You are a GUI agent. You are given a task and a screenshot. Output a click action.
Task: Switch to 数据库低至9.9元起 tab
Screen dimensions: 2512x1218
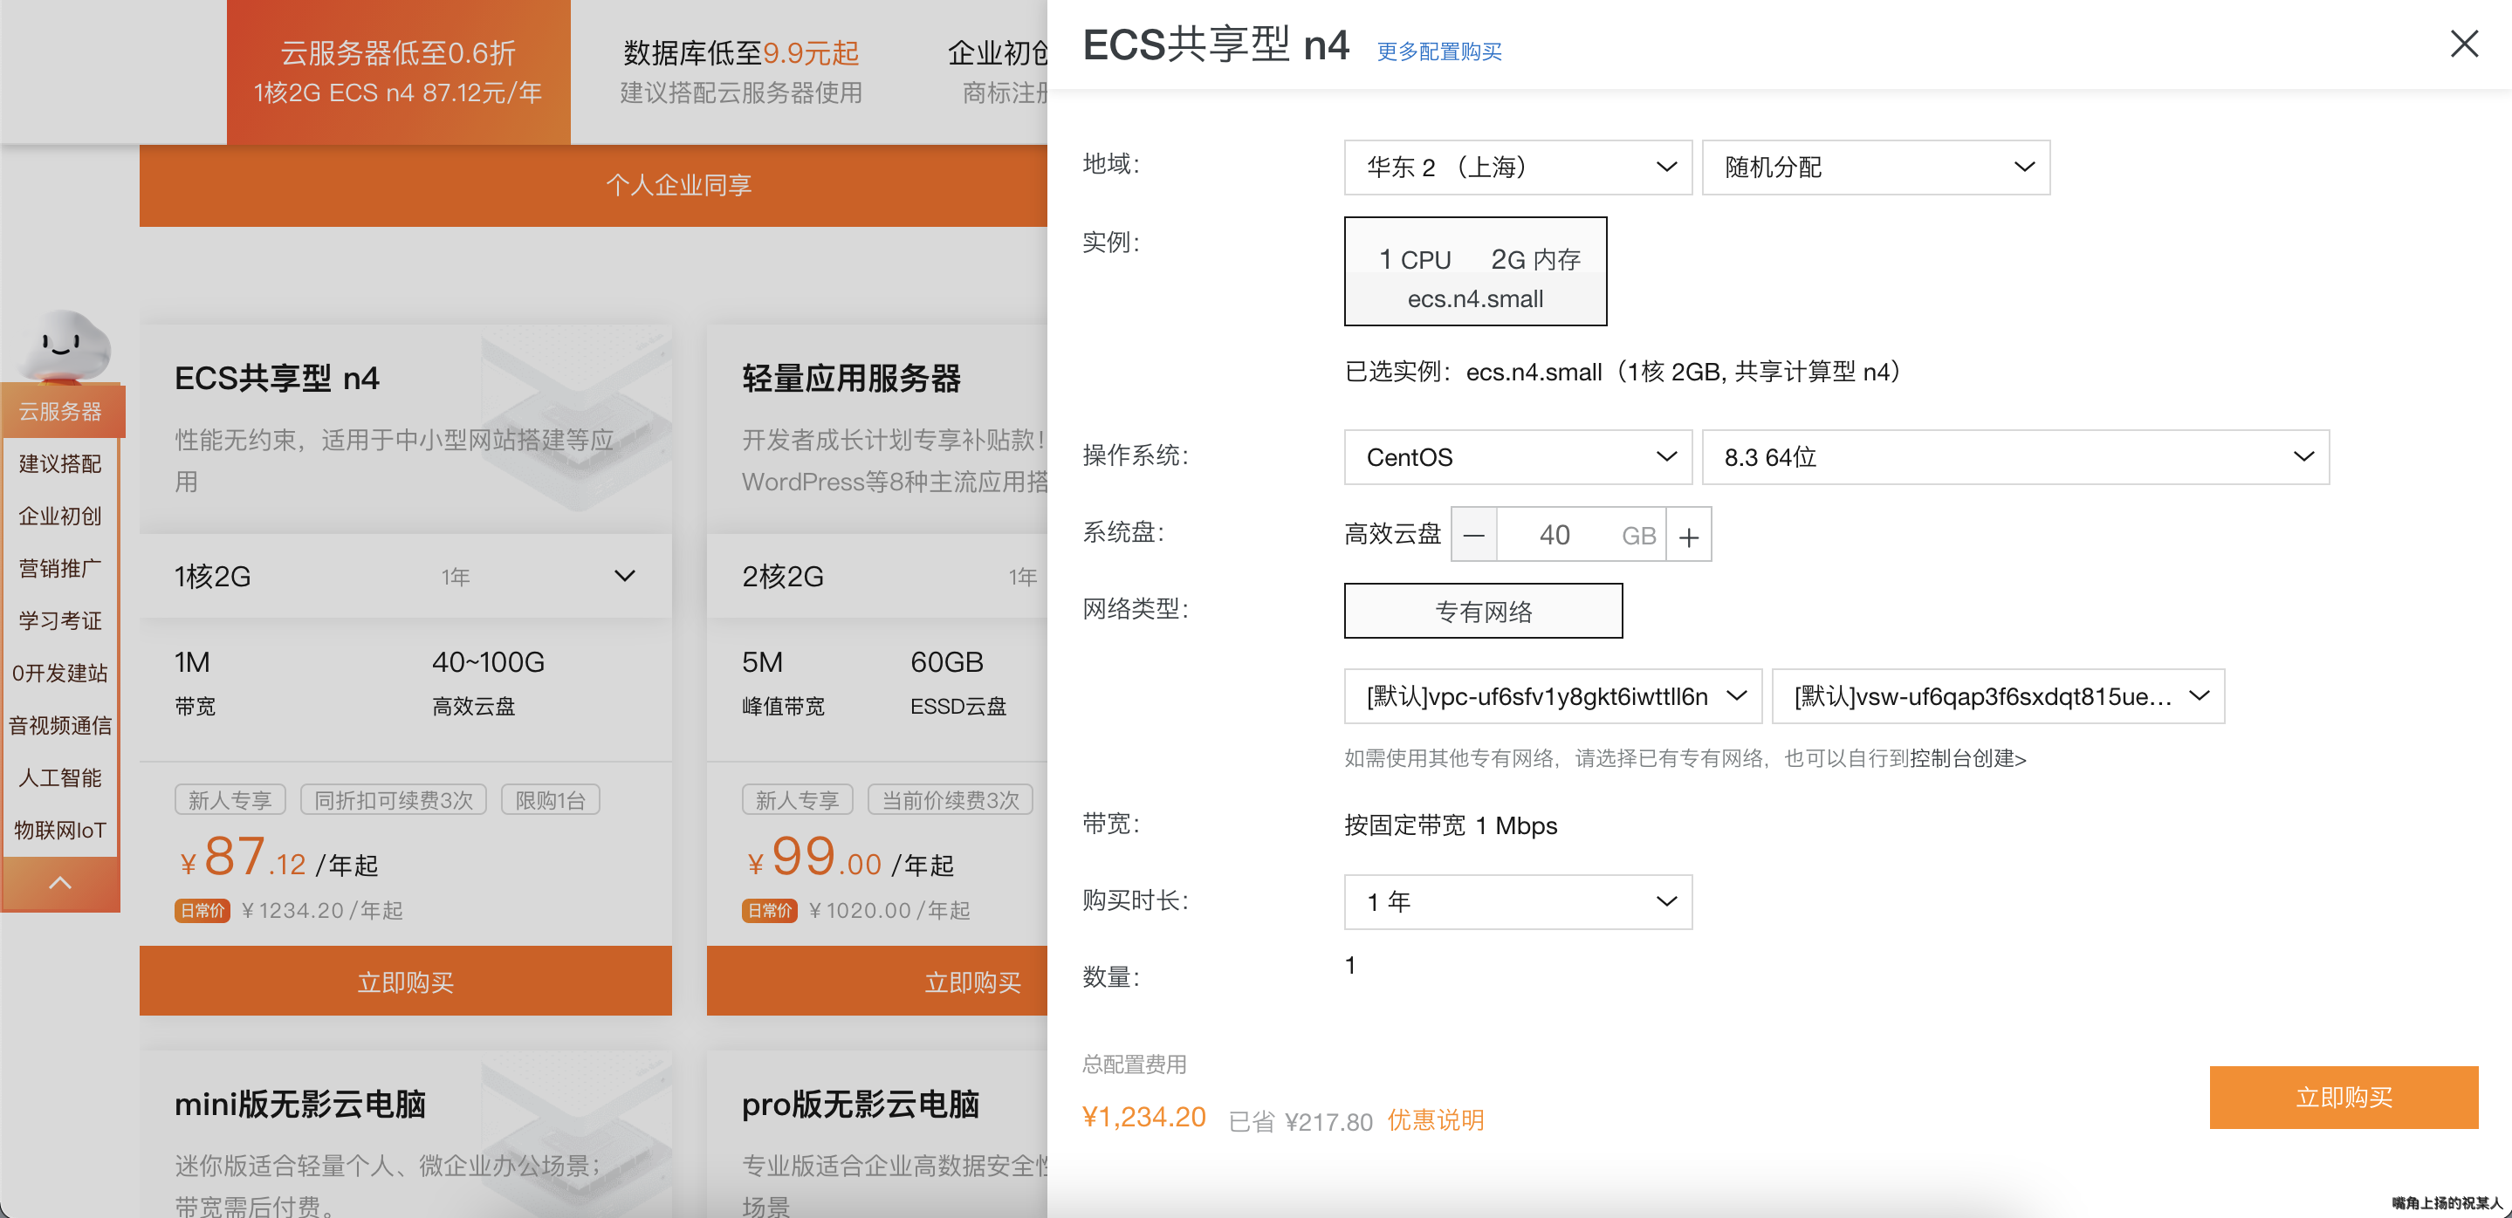(741, 72)
